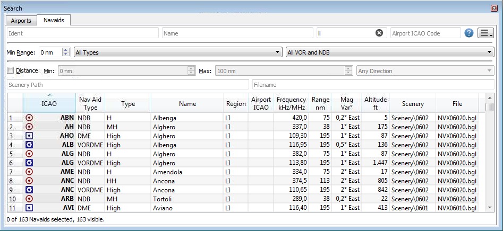Sort by the Mag Var column header

(x=346, y=103)
